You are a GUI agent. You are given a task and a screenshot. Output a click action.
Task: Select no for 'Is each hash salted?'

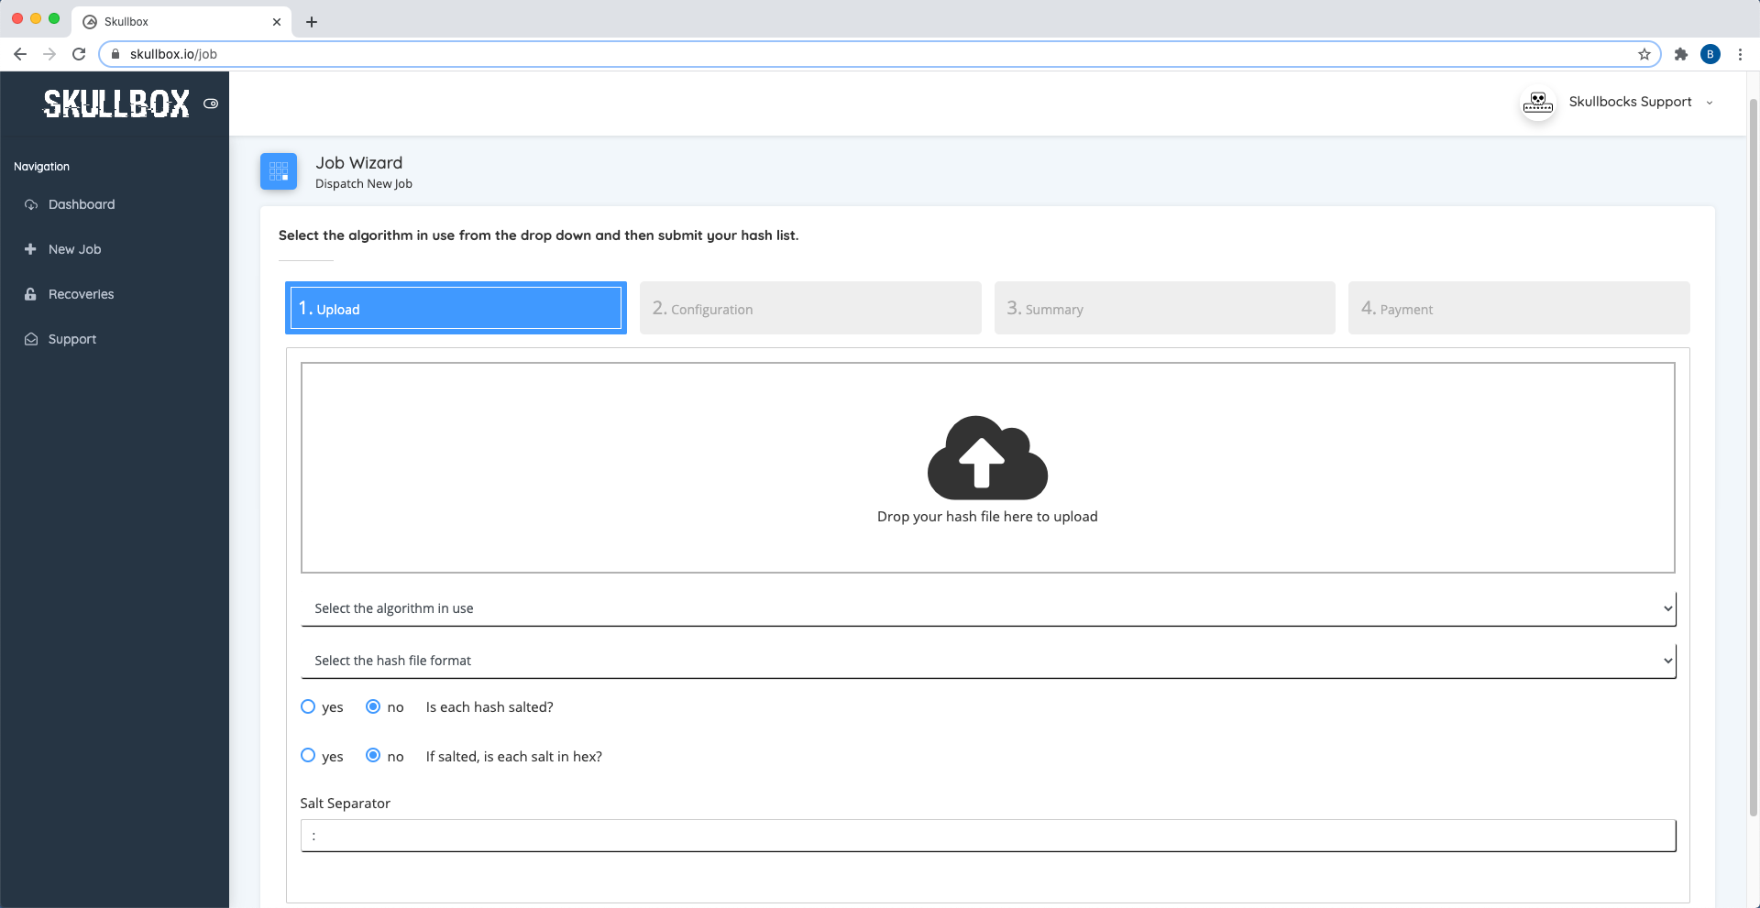coord(373,706)
